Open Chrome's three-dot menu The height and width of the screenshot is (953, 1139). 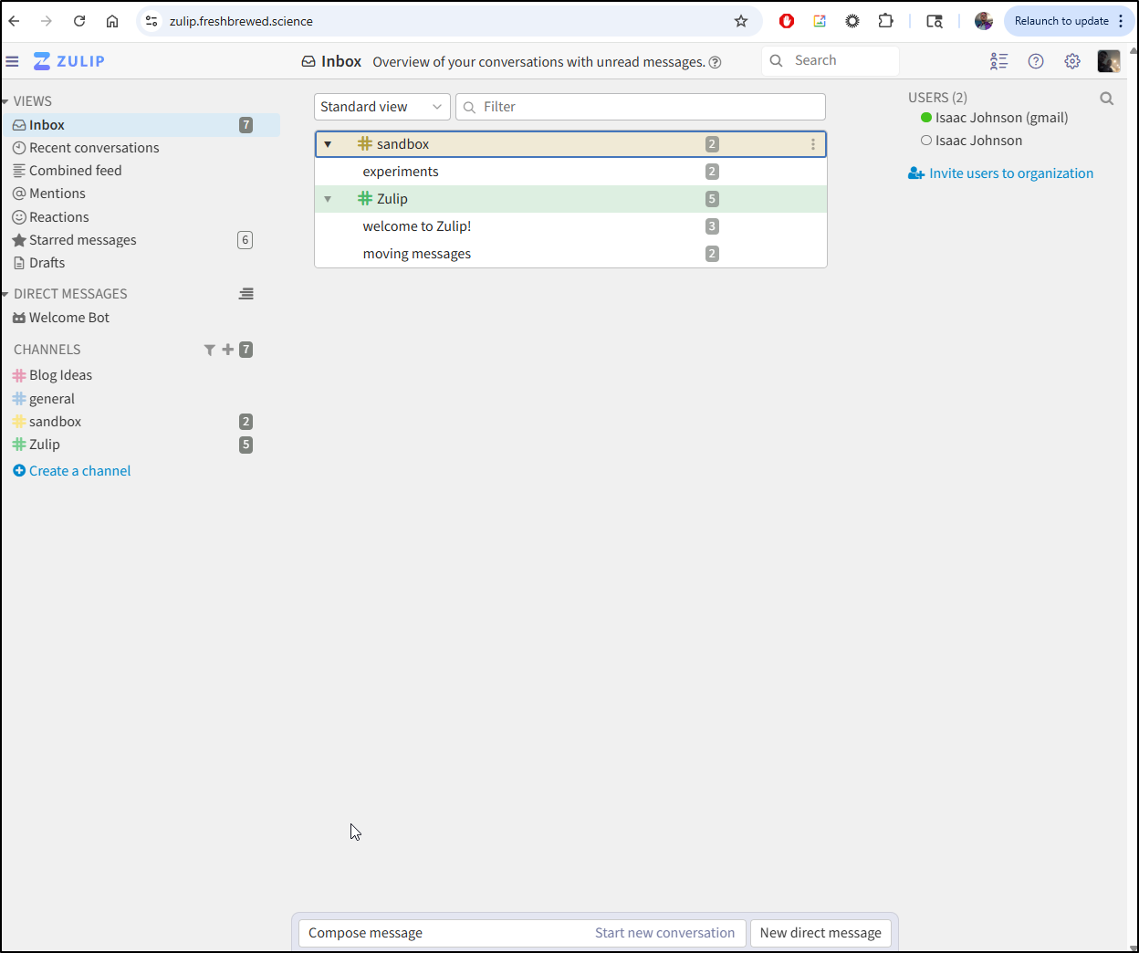(1122, 21)
